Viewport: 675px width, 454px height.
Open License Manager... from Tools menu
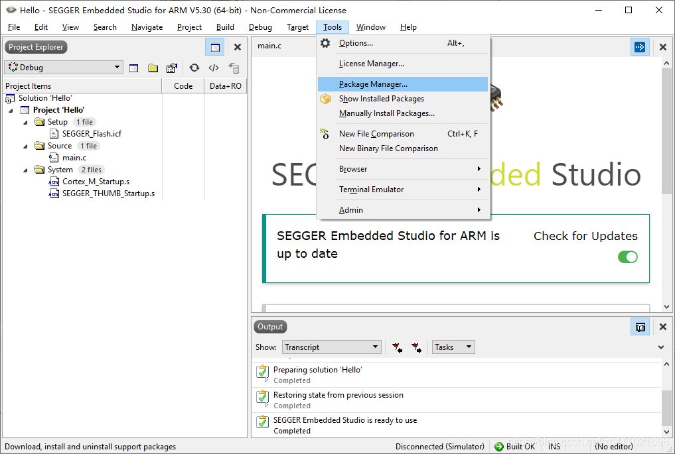pyautogui.click(x=402, y=64)
